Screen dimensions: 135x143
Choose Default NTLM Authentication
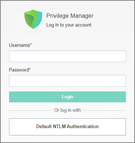tap(67, 127)
